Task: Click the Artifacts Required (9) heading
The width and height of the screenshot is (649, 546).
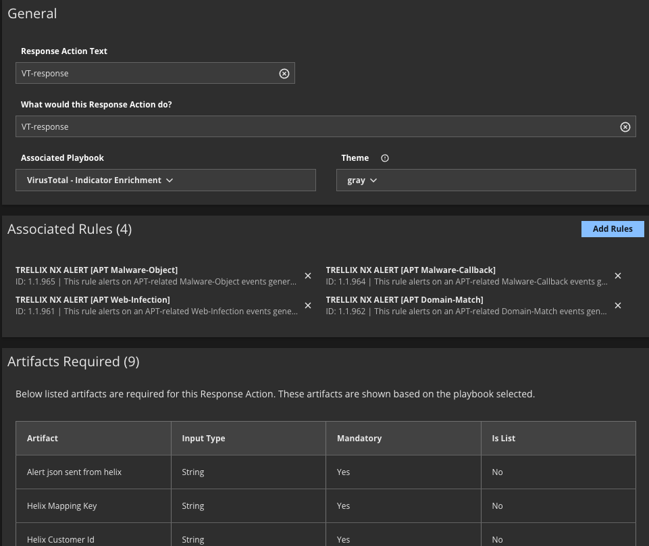Action: (73, 362)
